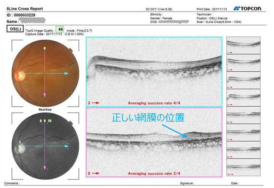274x188 pixels.
Task: Open scan thumbnail number 9
Action: pos(243,150)
